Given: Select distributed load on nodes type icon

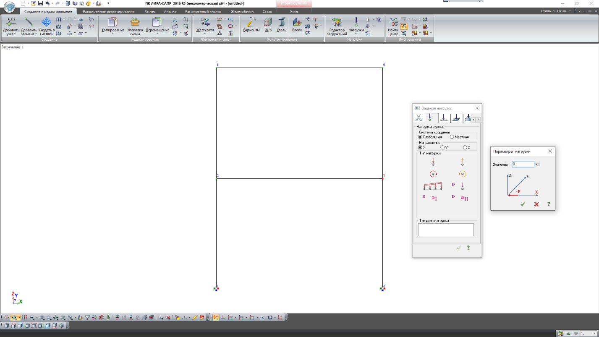Looking at the screenshot, I should tap(433, 186).
